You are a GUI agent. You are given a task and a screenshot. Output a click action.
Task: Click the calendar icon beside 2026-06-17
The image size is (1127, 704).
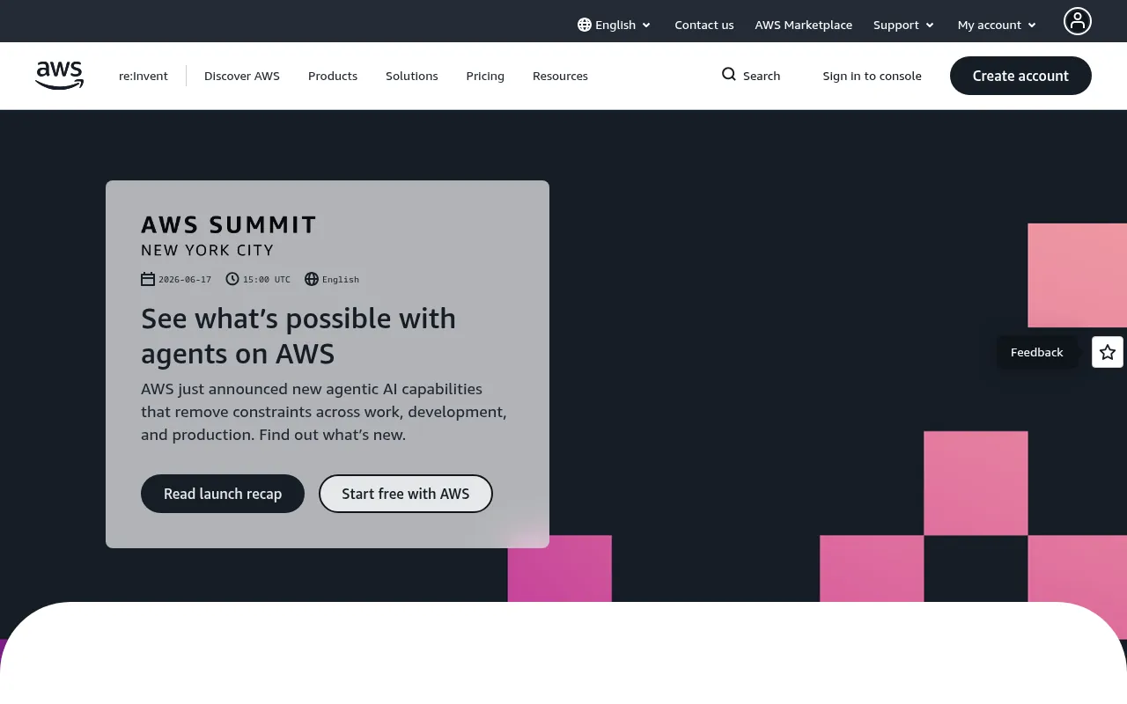coord(148,279)
